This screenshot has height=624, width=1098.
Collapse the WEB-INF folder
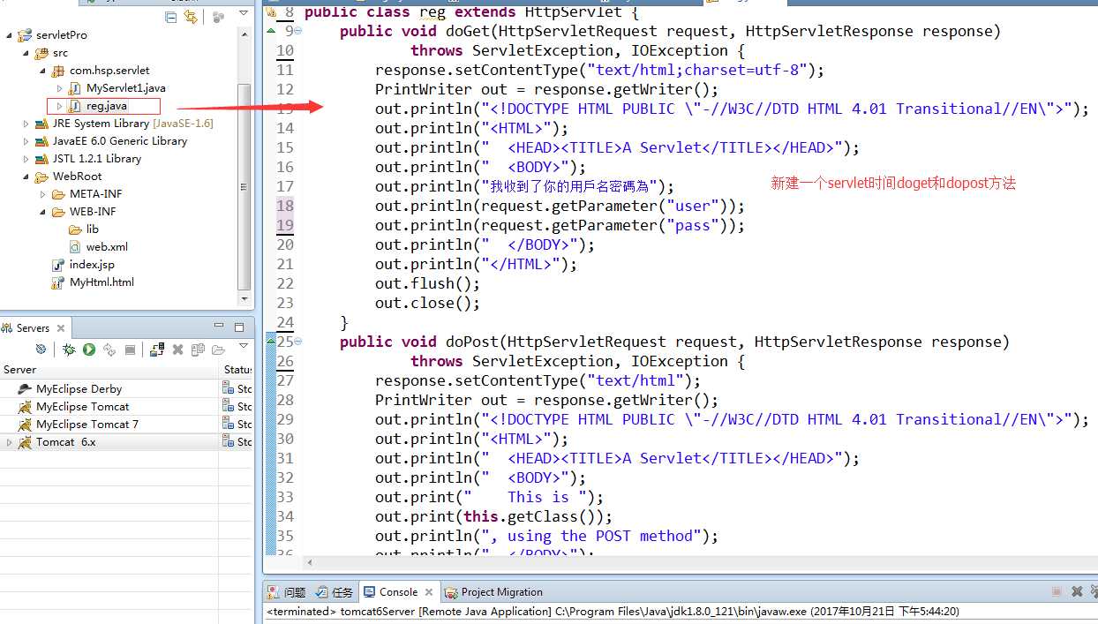pyautogui.click(x=43, y=212)
